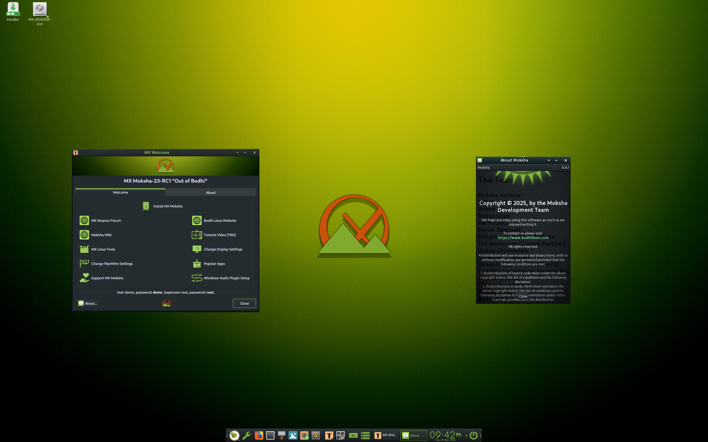Click the grey gears systray icon
Image resolution: width=708 pixels, height=442 pixels.
pos(340,435)
